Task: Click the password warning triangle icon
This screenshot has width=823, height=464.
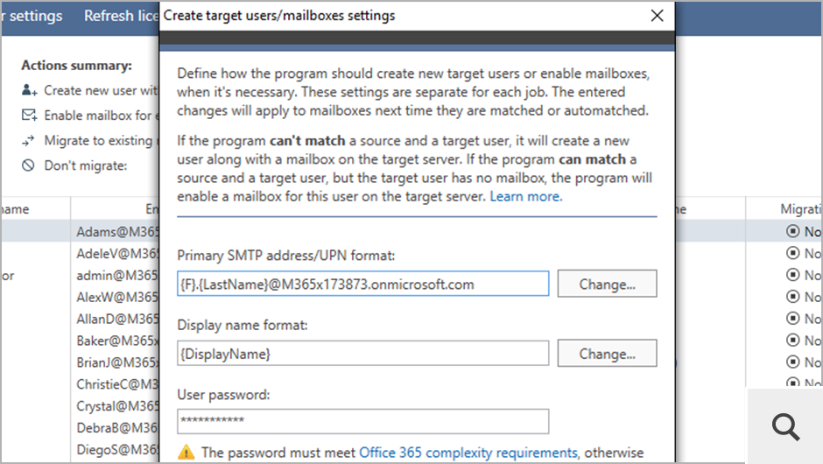Action: click(x=186, y=452)
